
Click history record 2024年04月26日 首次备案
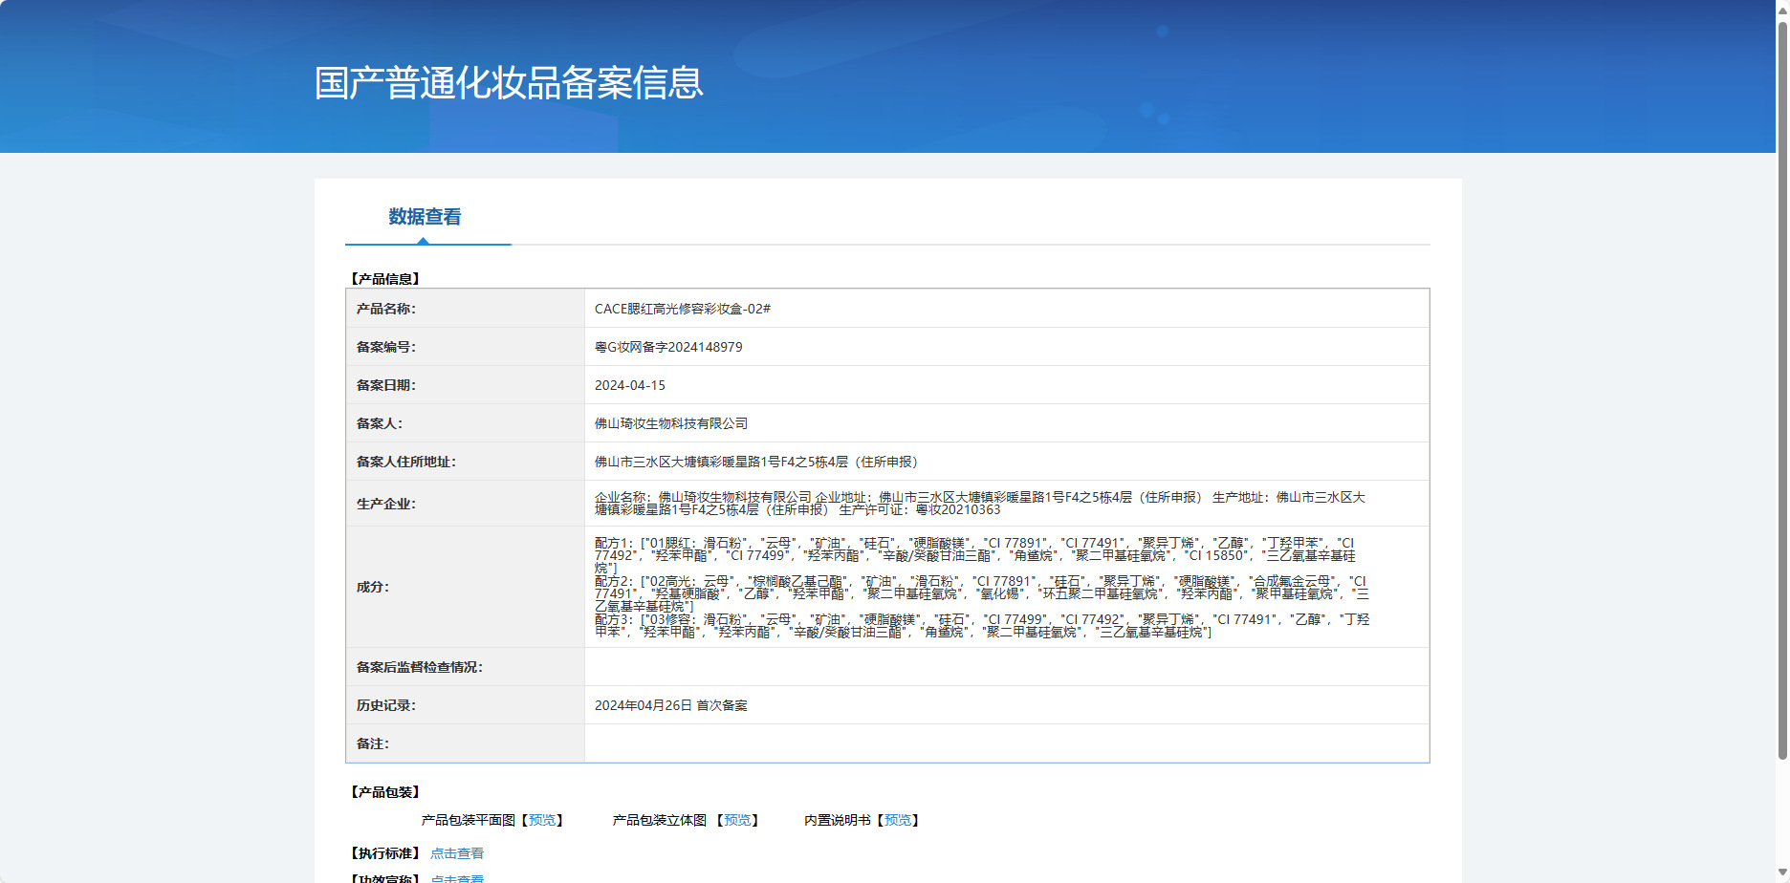click(671, 705)
